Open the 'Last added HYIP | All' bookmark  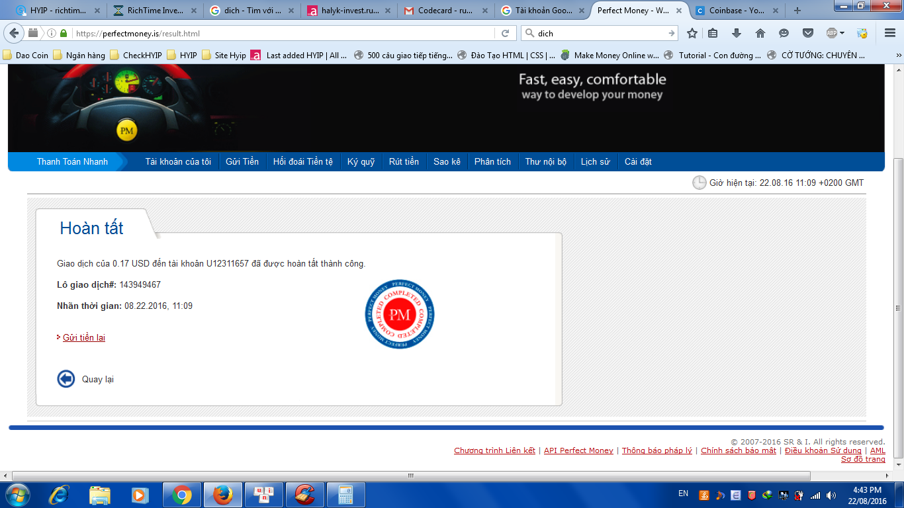[299, 56]
